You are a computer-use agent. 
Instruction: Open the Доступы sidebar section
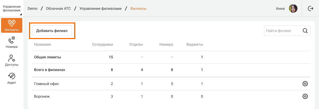[x=12, y=60]
